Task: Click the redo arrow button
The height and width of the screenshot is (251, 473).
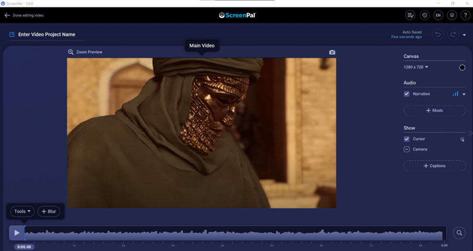Action: [x=453, y=34]
